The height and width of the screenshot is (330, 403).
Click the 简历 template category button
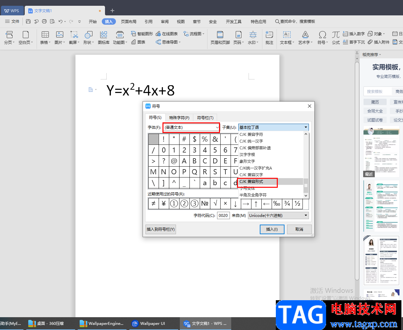[x=375, y=102]
